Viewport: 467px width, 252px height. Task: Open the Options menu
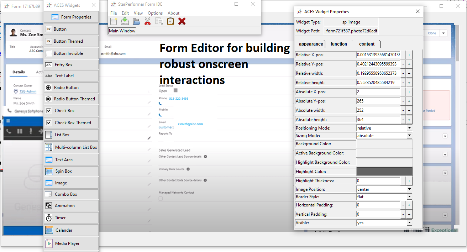click(155, 13)
